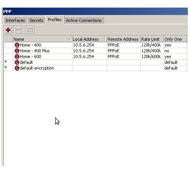189x173 pixels.
Task: Select the Home - 400 Plus profile icon
Action: (x=17, y=51)
